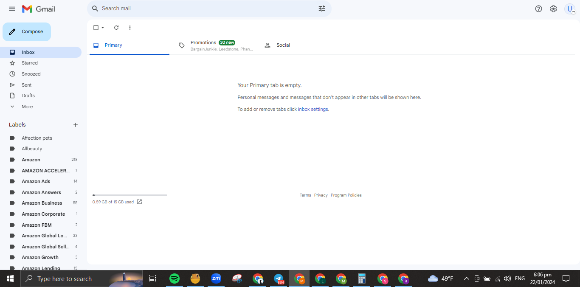Viewport: 580px width, 287px height.
Task: Open the More options three-dot menu
Action: (x=130, y=28)
